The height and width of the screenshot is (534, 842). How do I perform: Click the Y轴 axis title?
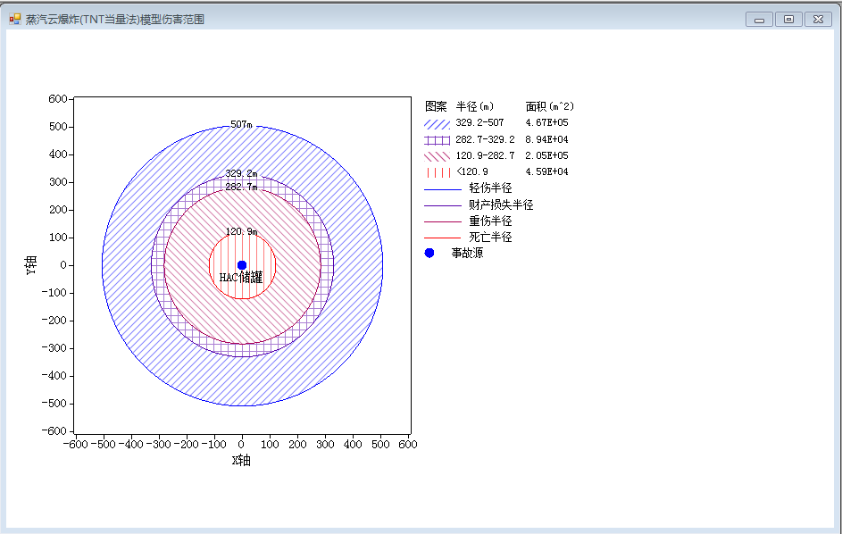pyautogui.click(x=31, y=265)
